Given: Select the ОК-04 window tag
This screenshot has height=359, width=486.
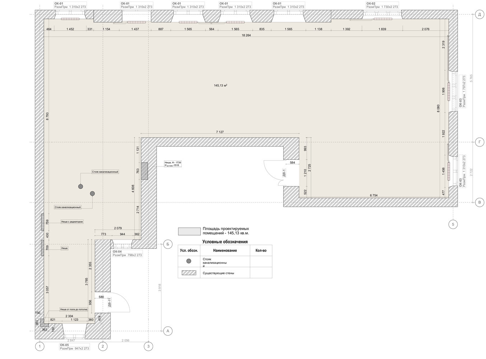Looking at the screenshot, I should [127, 253].
